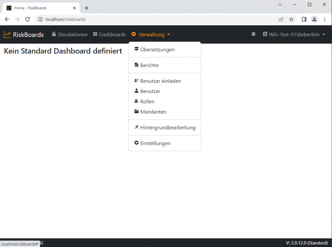Open the Chrome three-dot menu

tap(325, 19)
